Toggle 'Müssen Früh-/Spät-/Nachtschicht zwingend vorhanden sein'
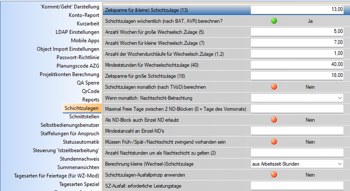 (x=274, y=141)
